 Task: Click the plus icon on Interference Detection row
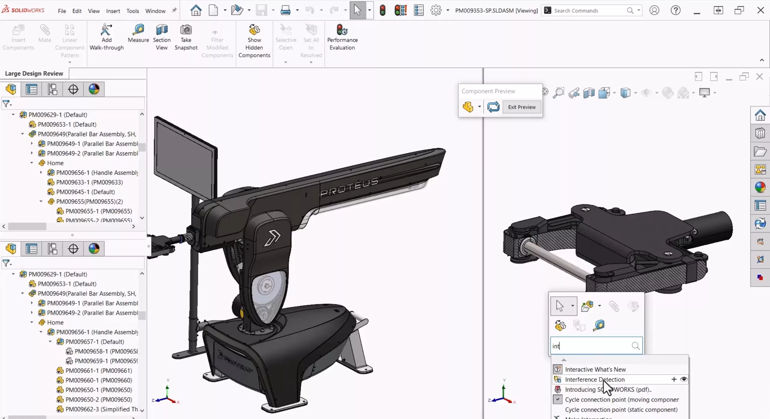[x=674, y=379]
